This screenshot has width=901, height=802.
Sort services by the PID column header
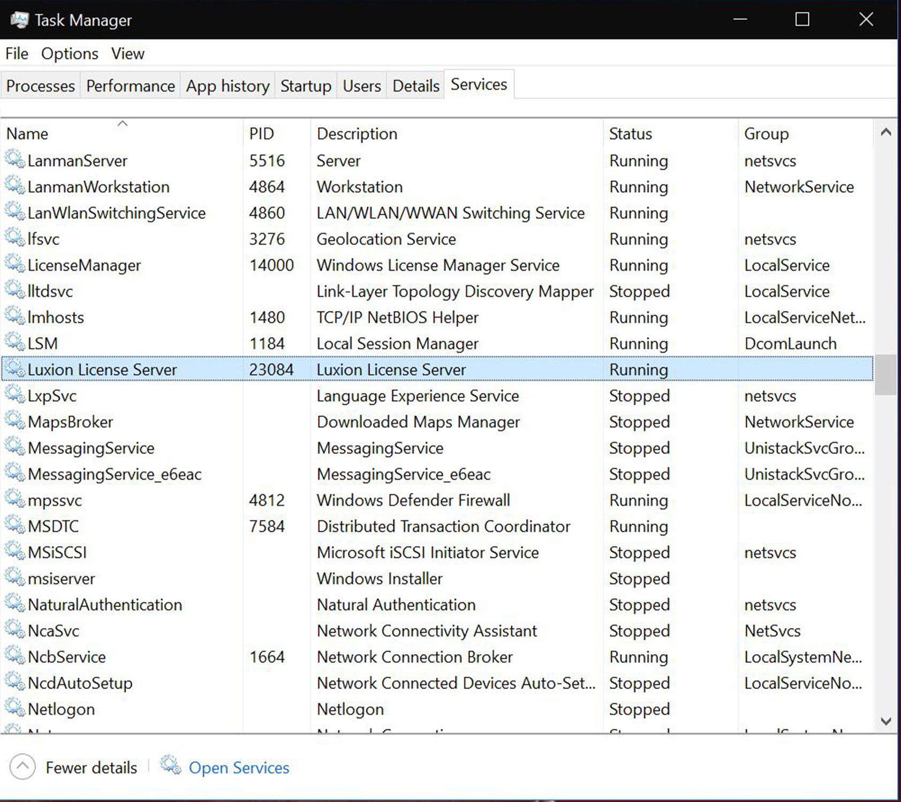(277, 133)
